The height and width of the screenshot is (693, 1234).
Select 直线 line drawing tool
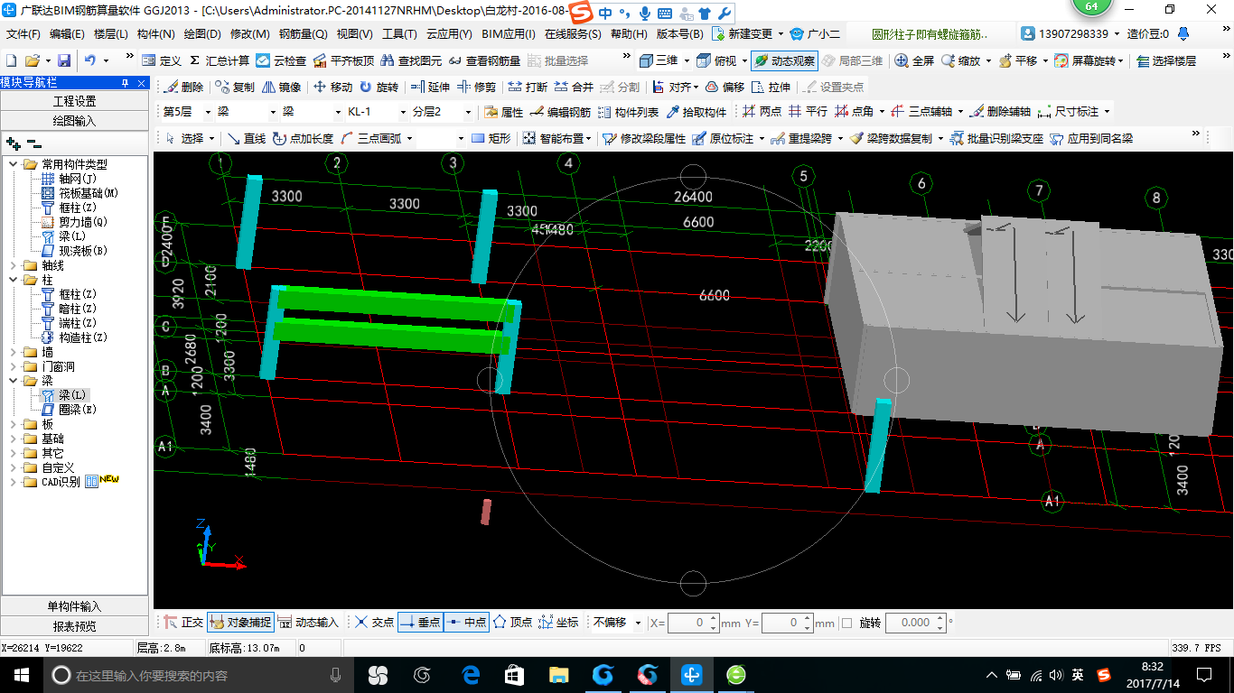tap(246, 138)
